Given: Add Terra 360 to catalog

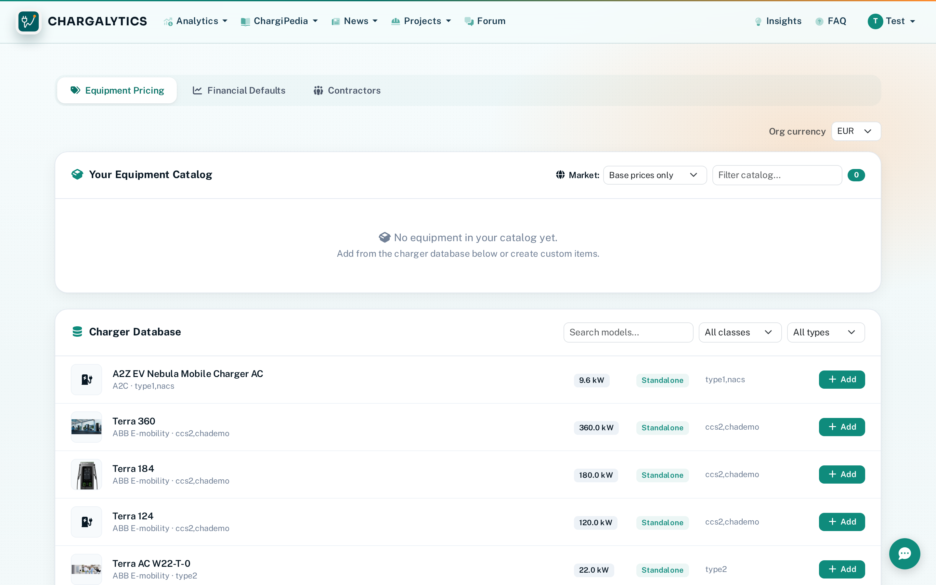Looking at the screenshot, I should [842, 427].
